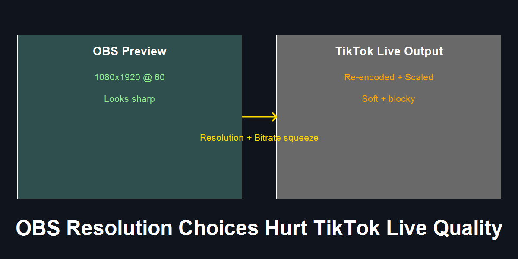This screenshot has width=518, height=259.
Task: Select the "Re-encoded + Scaled" orange text
Action: (x=388, y=77)
